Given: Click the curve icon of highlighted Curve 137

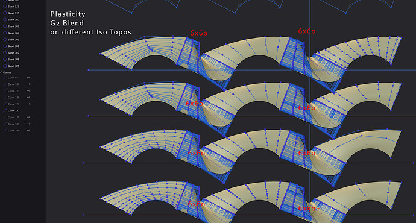Looking at the screenshot, I should pos(5,111).
